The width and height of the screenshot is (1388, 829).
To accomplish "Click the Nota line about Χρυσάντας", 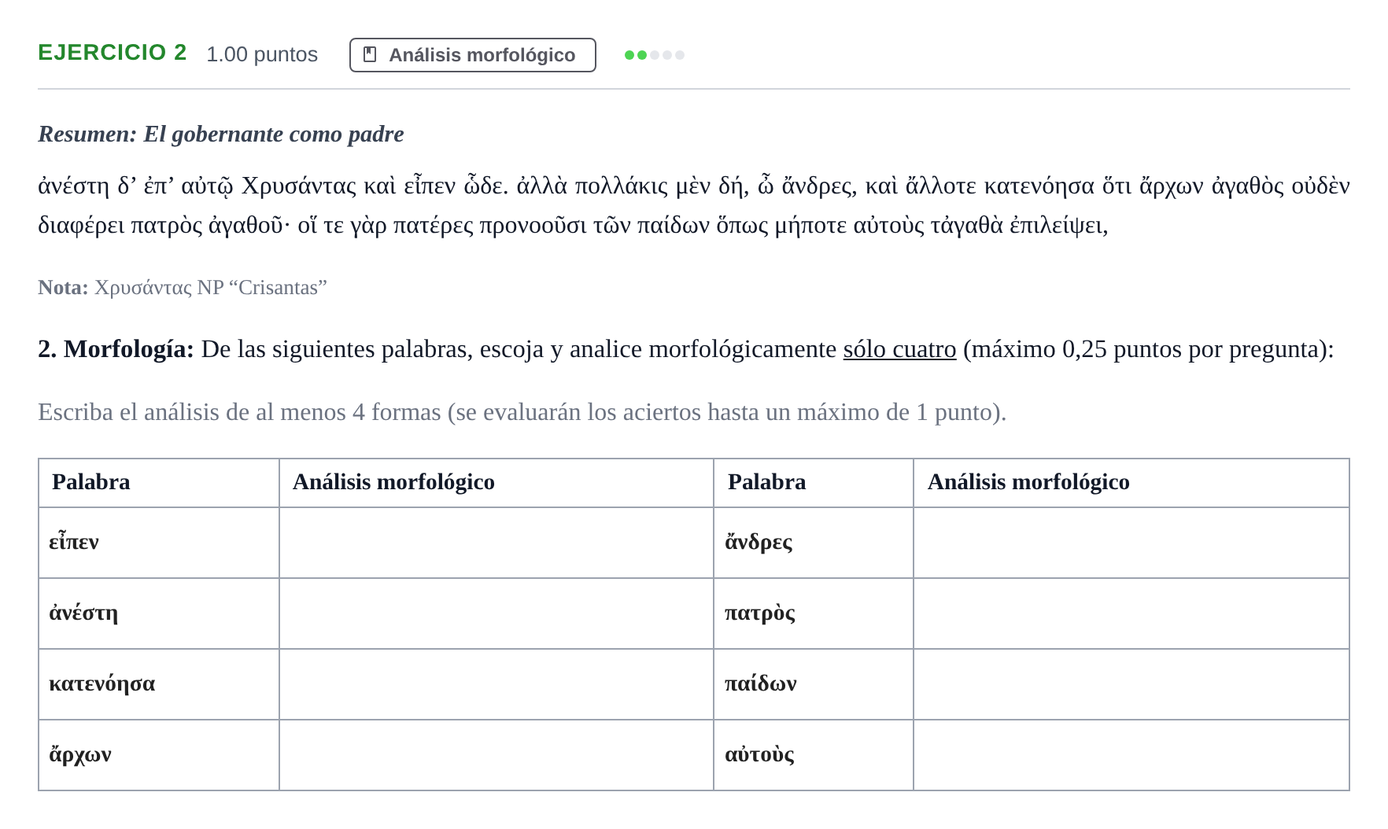I will click(183, 288).
